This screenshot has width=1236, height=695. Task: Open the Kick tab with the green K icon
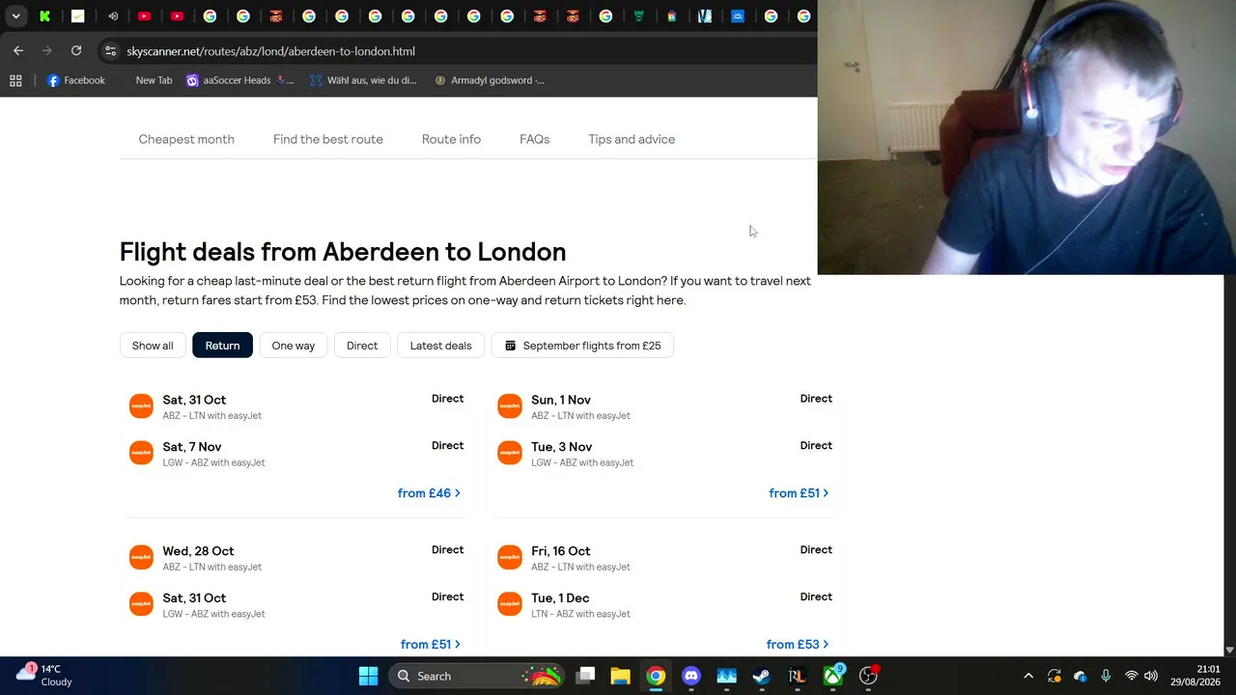(44, 16)
